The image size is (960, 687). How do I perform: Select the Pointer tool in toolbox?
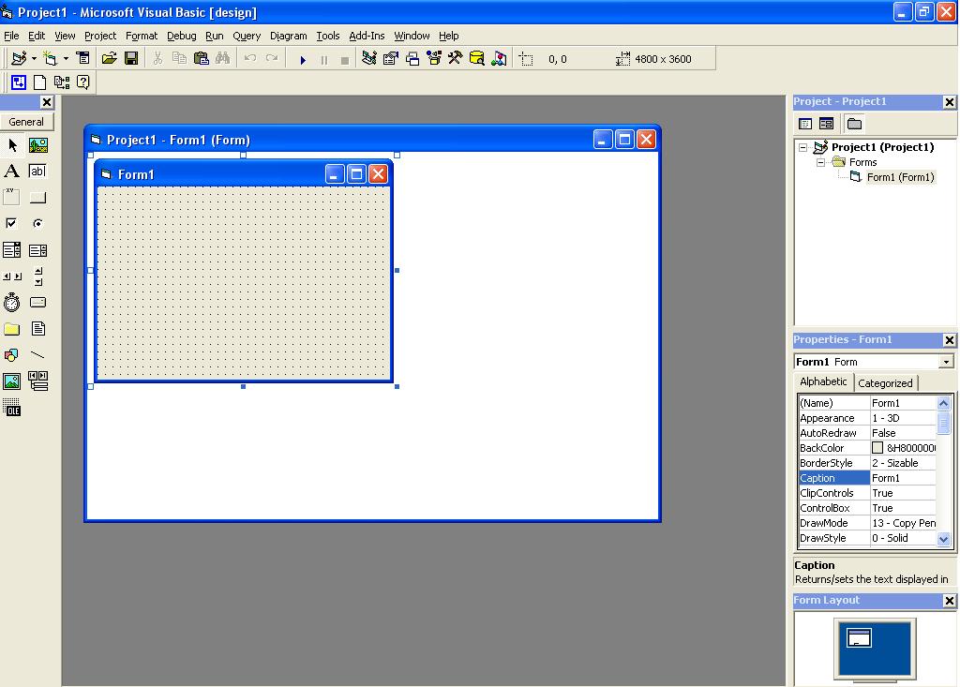(12, 145)
